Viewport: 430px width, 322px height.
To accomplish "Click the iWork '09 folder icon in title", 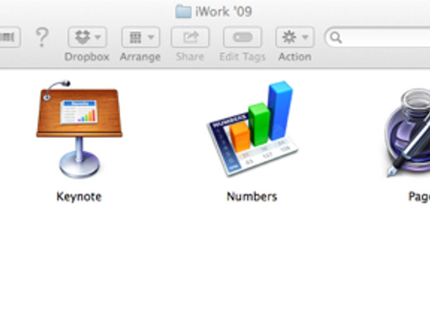I will point(183,12).
